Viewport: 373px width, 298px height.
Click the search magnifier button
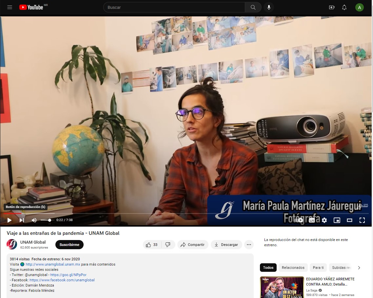tap(253, 7)
